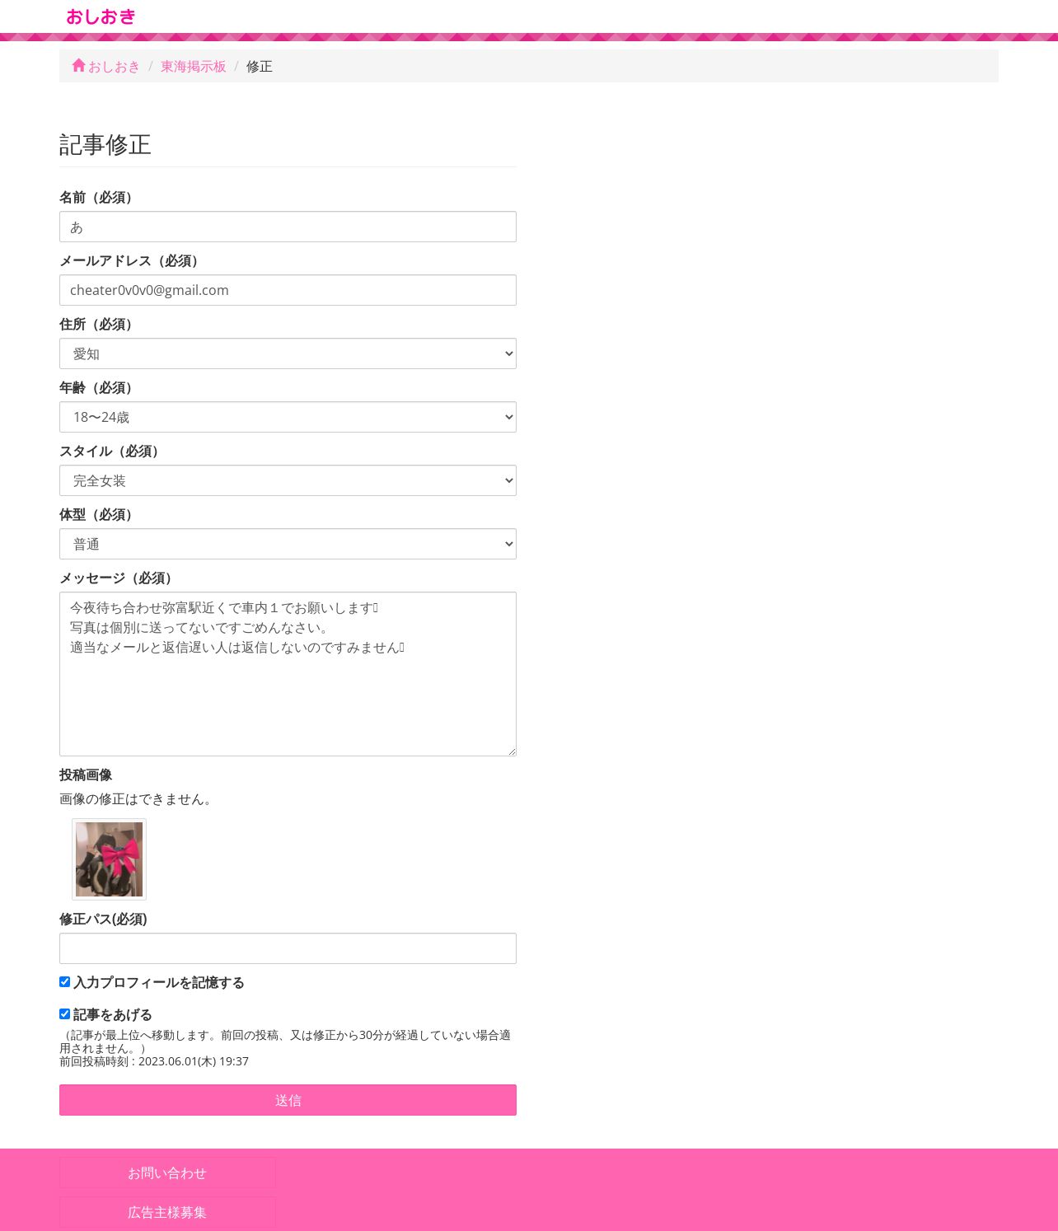Expand the 年齢 dropdown showing 18〜24歳

[x=288, y=417]
